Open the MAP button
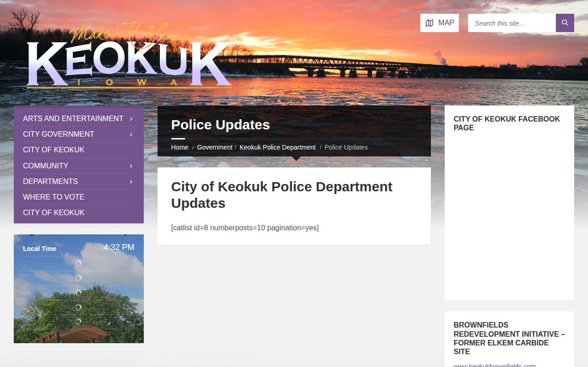 (x=440, y=23)
